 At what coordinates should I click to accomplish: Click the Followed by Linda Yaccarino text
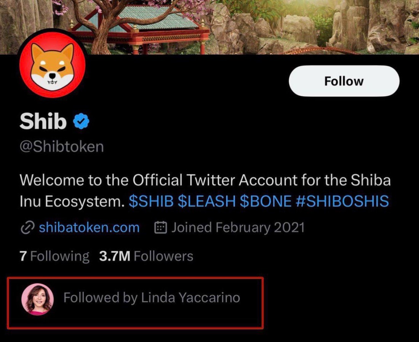tap(152, 297)
